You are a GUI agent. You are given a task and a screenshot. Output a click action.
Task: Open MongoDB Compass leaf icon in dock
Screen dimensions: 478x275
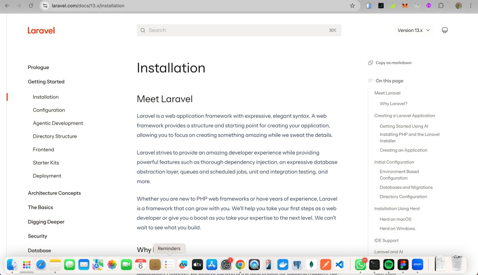click(x=311, y=265)
